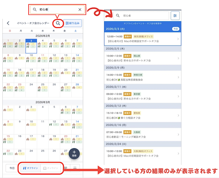
Task: Select February 1 in the 2026年2月 calendar
Action: (8, 46)
